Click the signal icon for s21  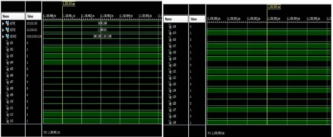[x=170, y=72]
